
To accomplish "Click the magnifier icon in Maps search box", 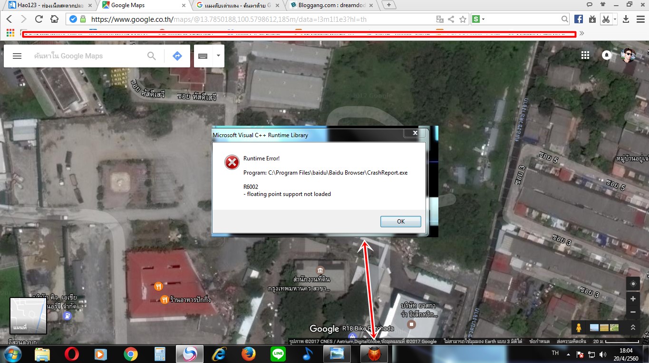I will click(152, 56).
